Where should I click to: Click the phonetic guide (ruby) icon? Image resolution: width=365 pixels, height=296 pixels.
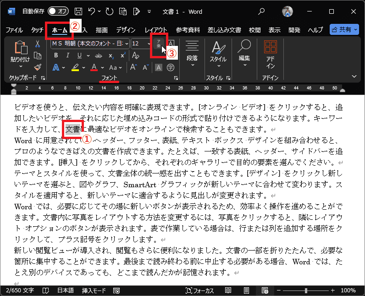coord(159,44)
